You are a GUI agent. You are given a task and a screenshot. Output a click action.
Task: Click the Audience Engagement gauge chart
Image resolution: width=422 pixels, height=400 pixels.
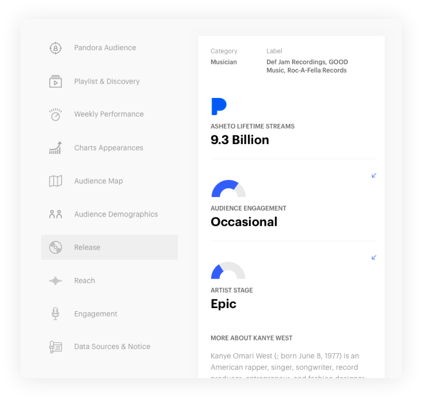pos(229,188)
